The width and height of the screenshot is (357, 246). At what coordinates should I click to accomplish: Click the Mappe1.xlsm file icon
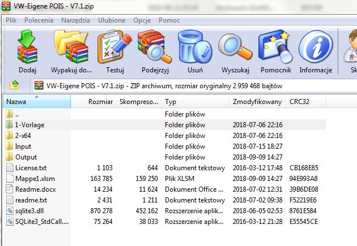coord(10,178)
